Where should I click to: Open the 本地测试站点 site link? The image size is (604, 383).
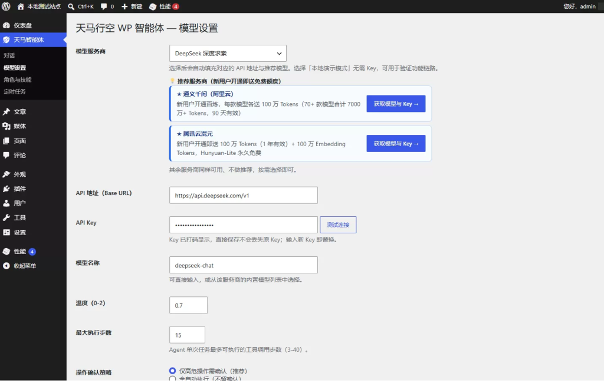coord(44,6)
